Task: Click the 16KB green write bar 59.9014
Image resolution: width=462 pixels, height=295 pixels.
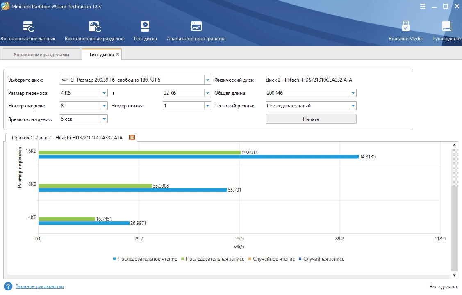Action: pyautogui.click(x=140, y=153)
